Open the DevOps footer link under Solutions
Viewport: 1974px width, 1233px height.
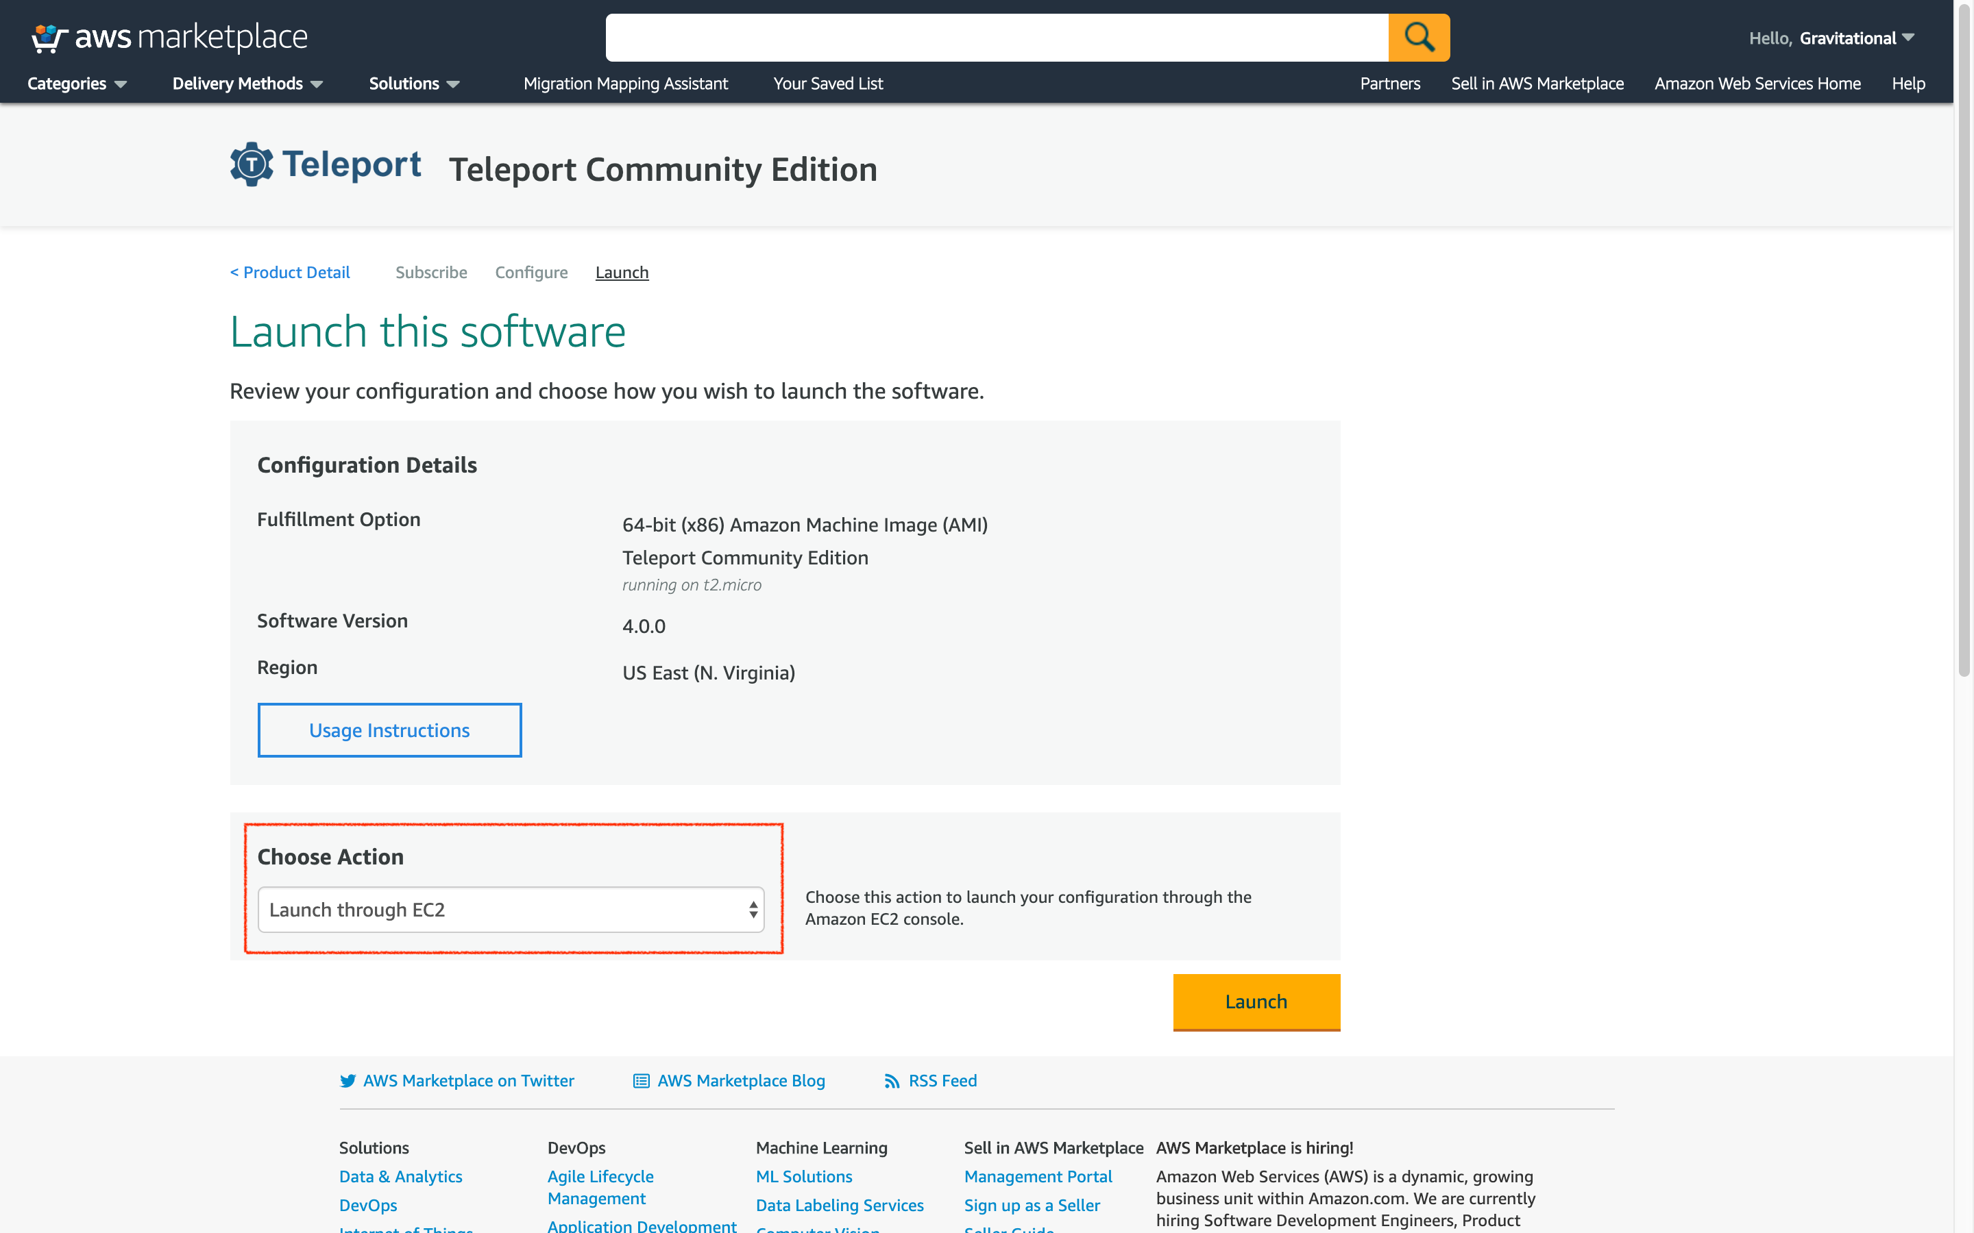[x=368, y=1206]
